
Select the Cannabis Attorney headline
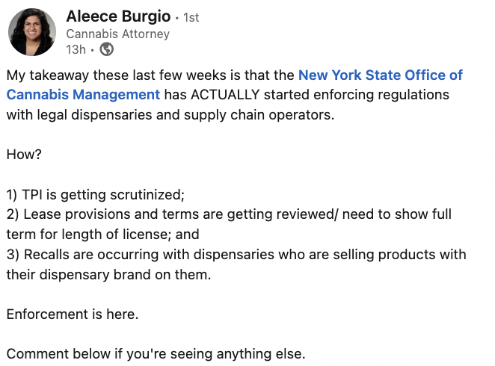pos(117,34)
